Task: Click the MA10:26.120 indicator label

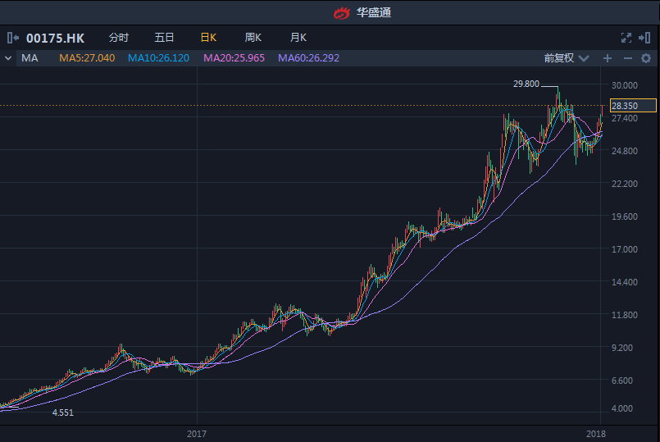Action: 158,58
